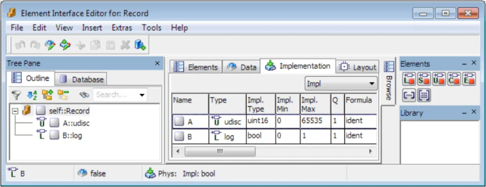Click the filter funnel icon in Outline
Image resolution: width=486 pixels, height=187 pixels.
pos(16,94)
